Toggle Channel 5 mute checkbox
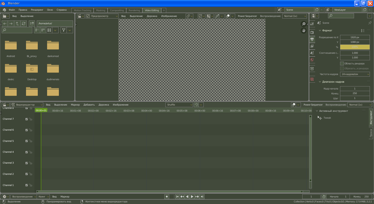374x204 pixels. tap(27, 141)
